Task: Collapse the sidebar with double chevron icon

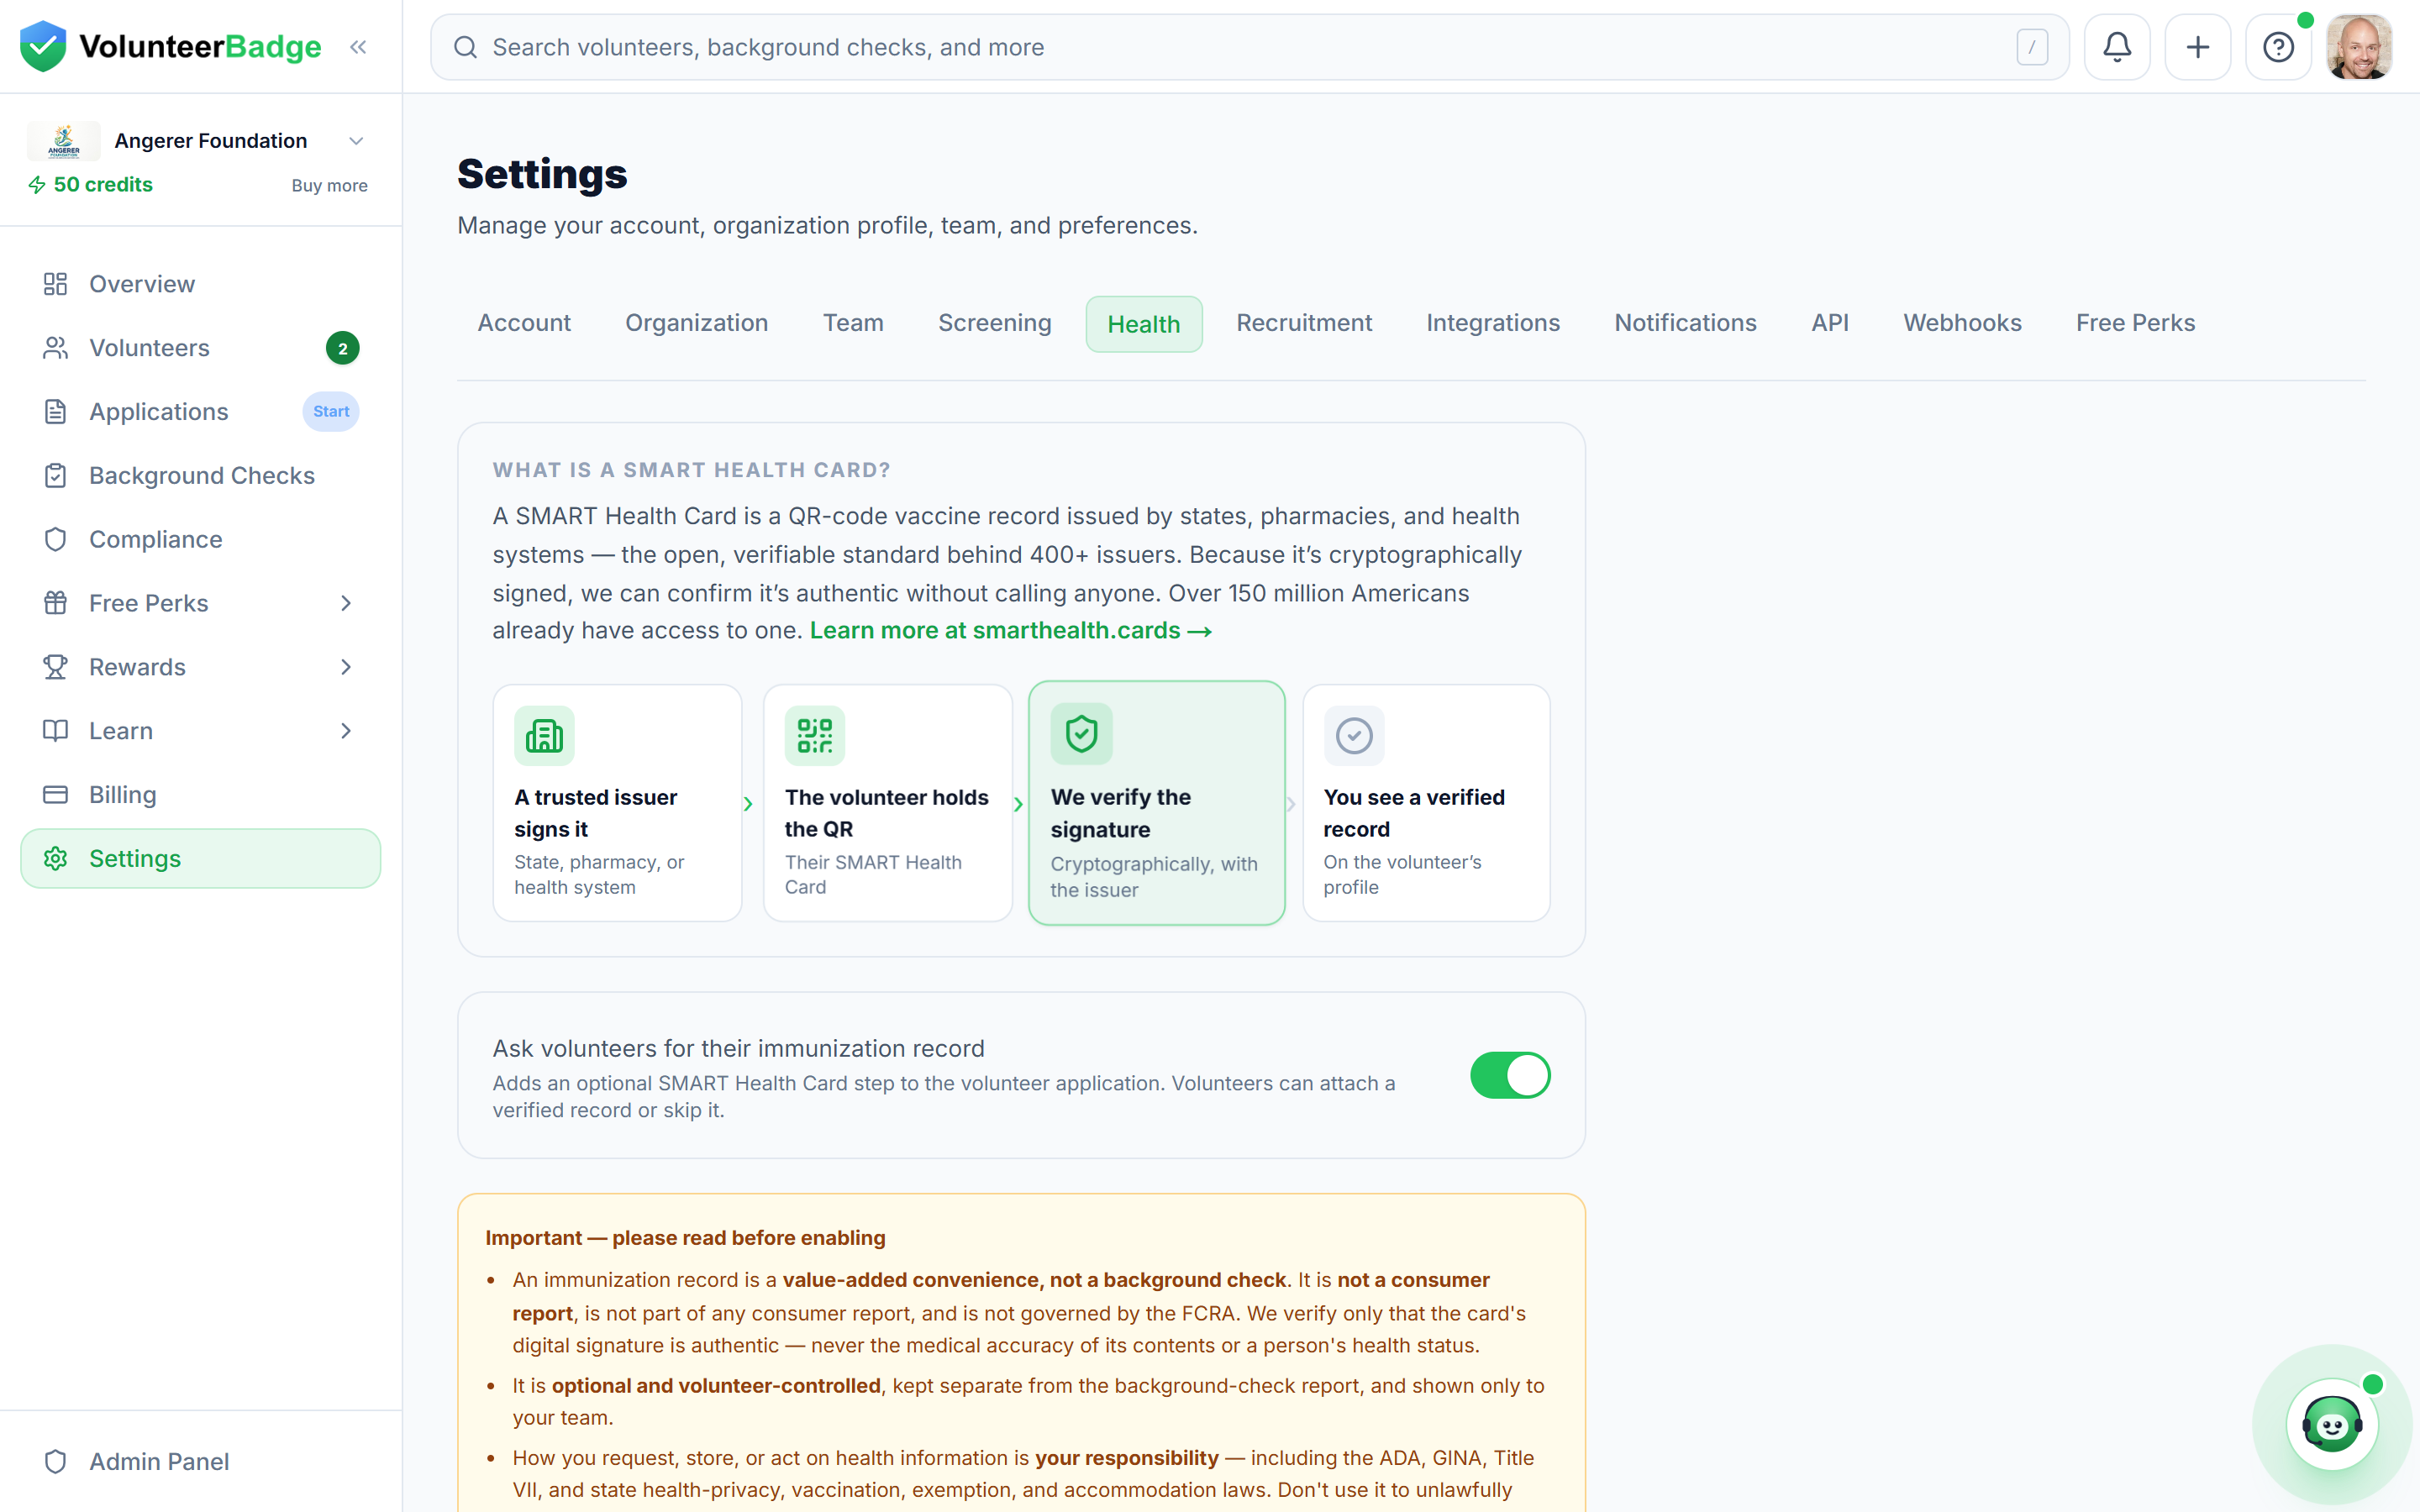Action: tap(358, 47)
